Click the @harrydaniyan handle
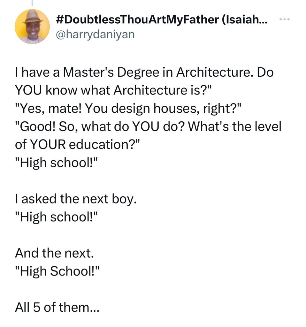The width and height of the screenshot is (306, 327). coord(95,34)
